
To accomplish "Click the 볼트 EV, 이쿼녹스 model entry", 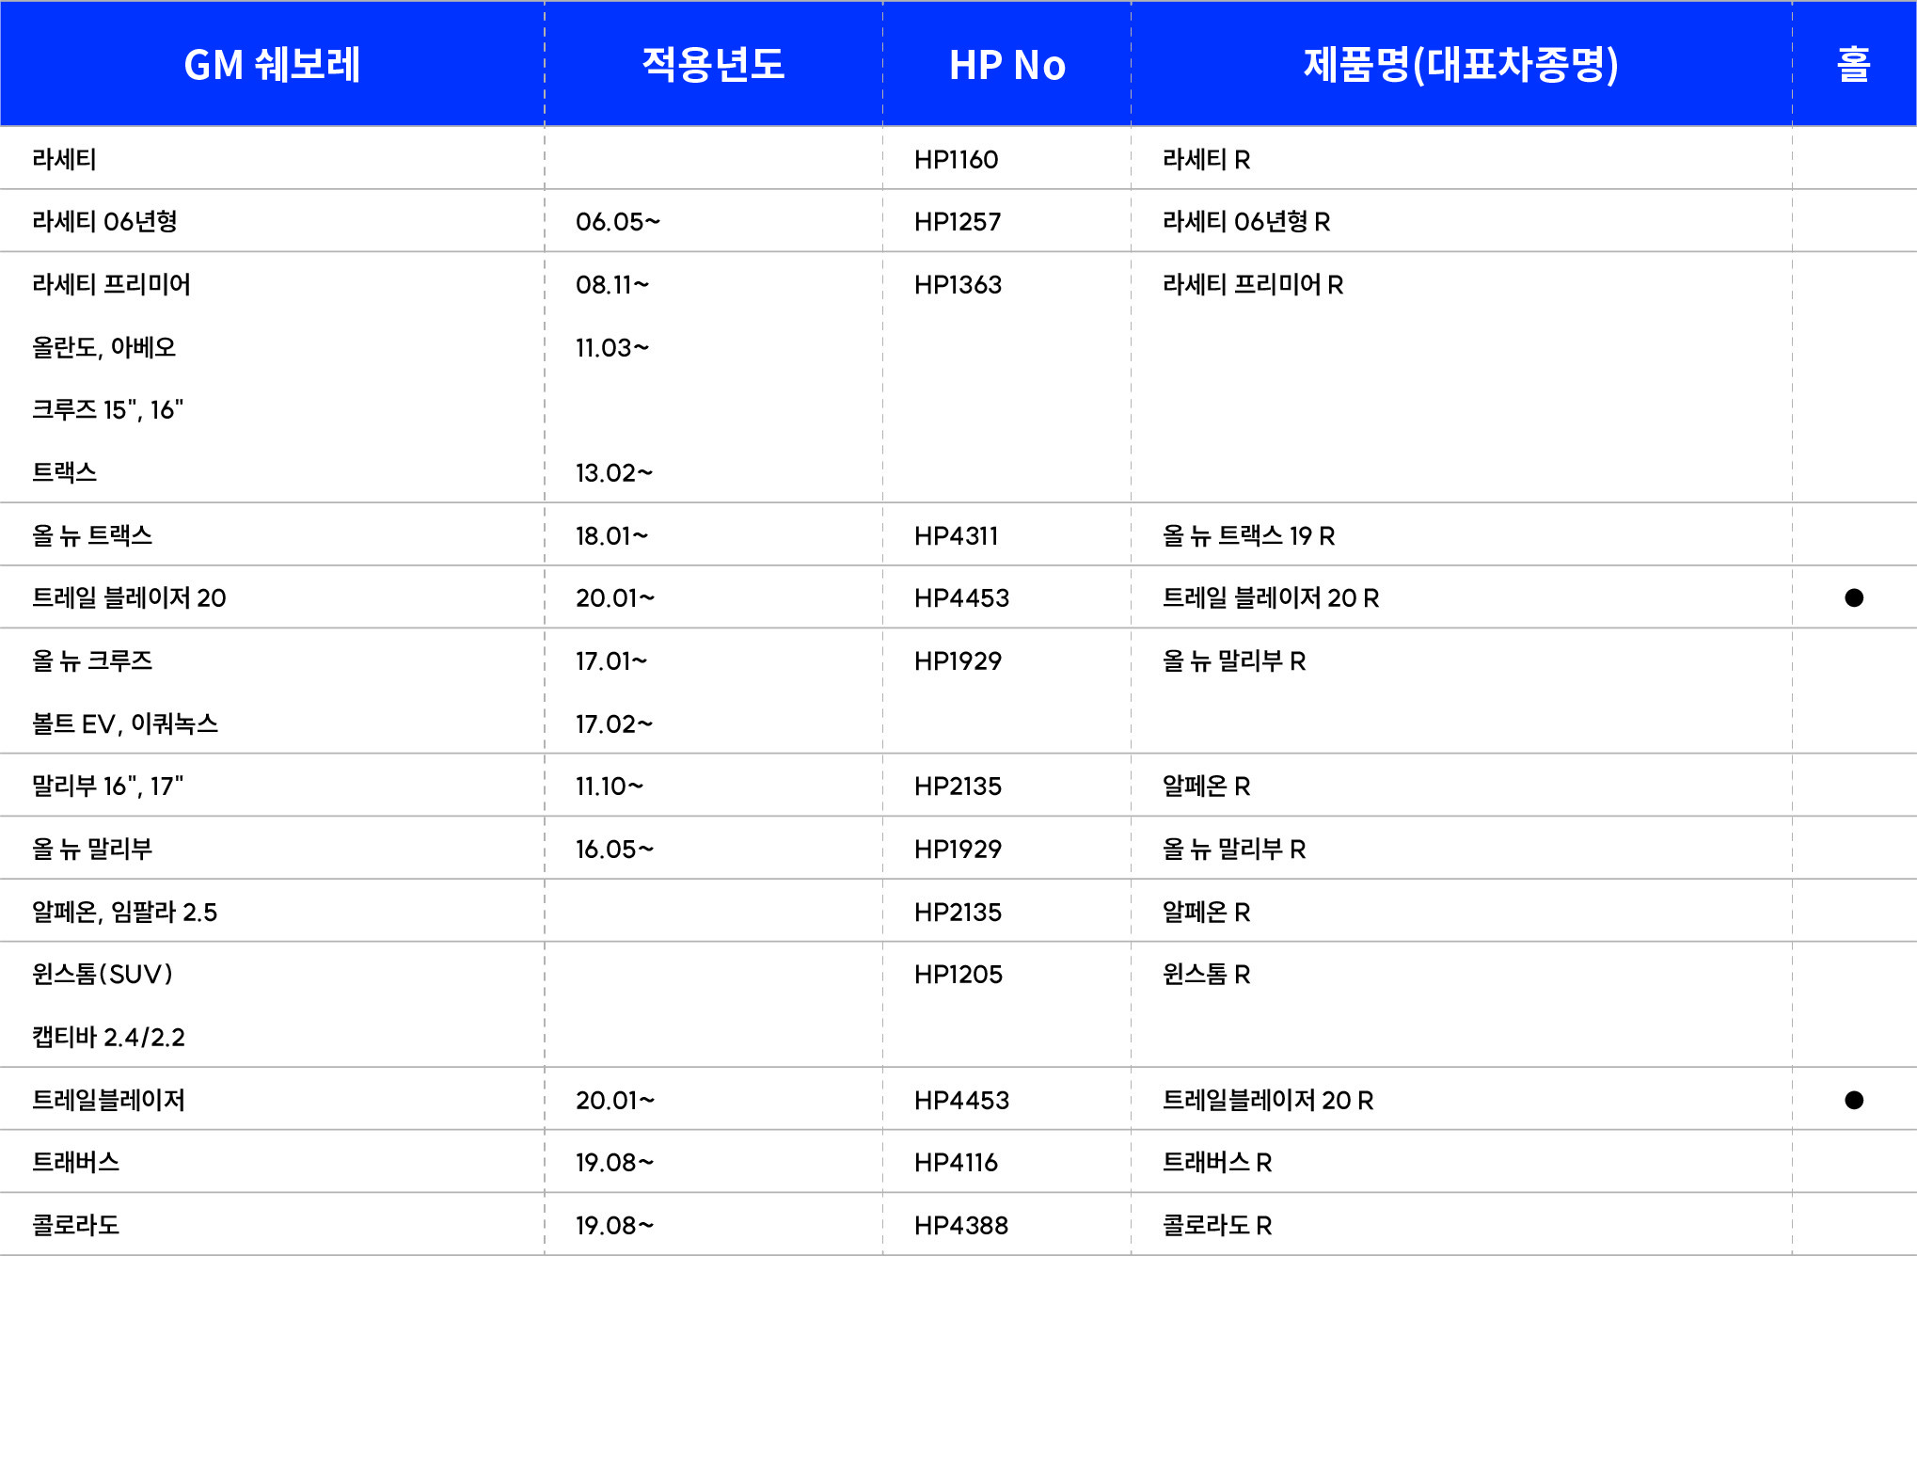I will click(125, 723).
